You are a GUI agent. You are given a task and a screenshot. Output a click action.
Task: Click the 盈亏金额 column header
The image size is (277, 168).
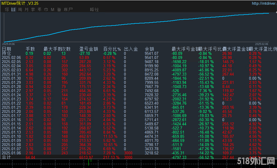[88, 49]
